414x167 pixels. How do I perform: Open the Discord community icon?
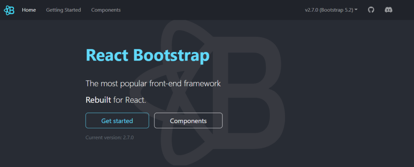coord(389,10)
